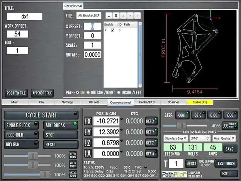
Task: Click the A axis label icon
Action: click(x=88, y=154)
